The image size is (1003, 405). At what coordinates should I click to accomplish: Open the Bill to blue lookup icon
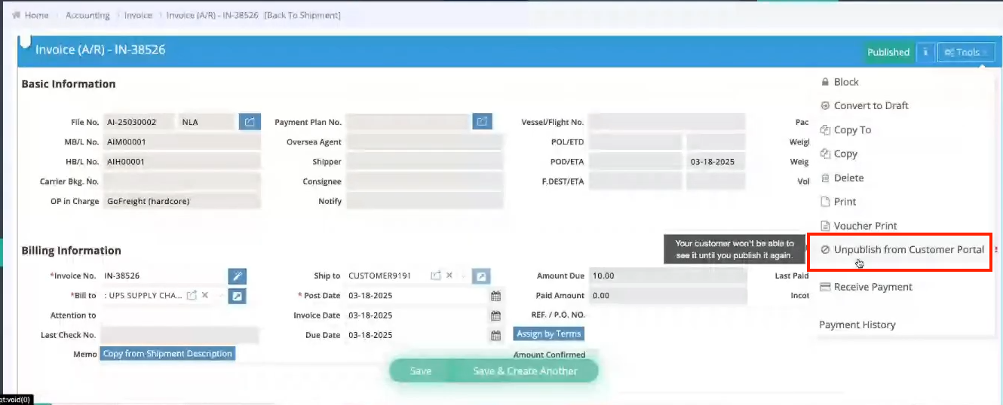(237, 296)
